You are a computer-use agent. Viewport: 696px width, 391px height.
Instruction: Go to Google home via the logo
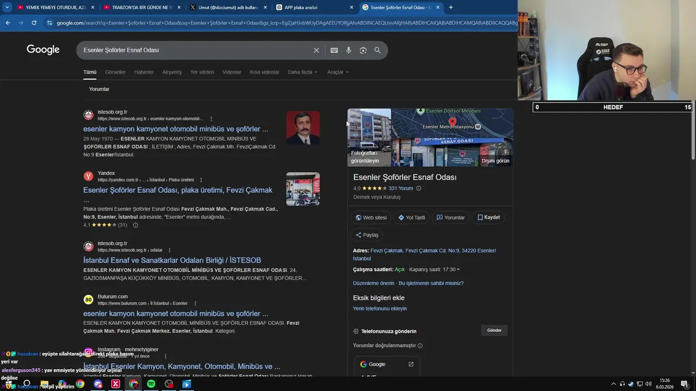tap(43, 50)
